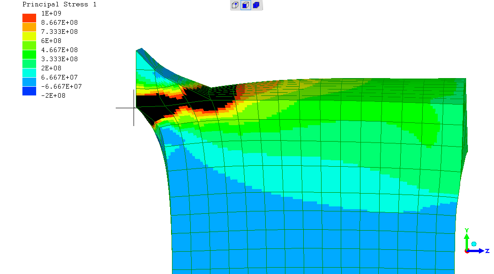
Task: Select the vertex selection cube icon
Action: [x=235, y=5]
